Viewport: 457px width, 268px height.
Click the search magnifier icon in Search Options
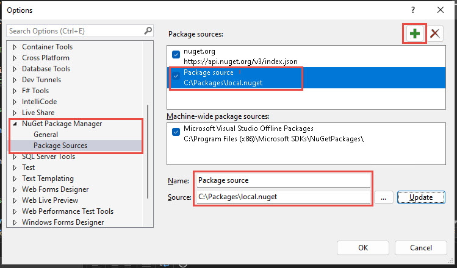(148, 30)
